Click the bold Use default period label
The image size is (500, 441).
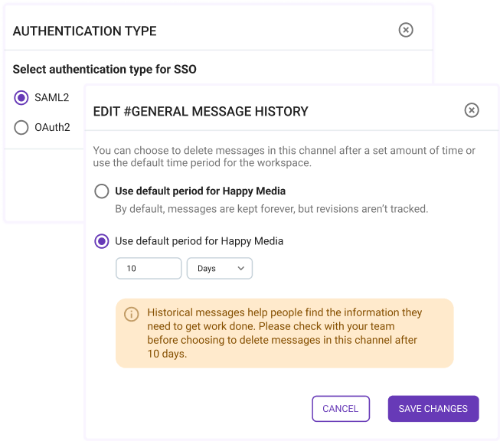click(x=200, y=191)
